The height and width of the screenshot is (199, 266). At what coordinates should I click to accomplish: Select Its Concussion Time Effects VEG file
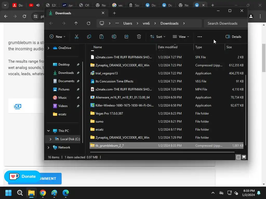[167, 81]
